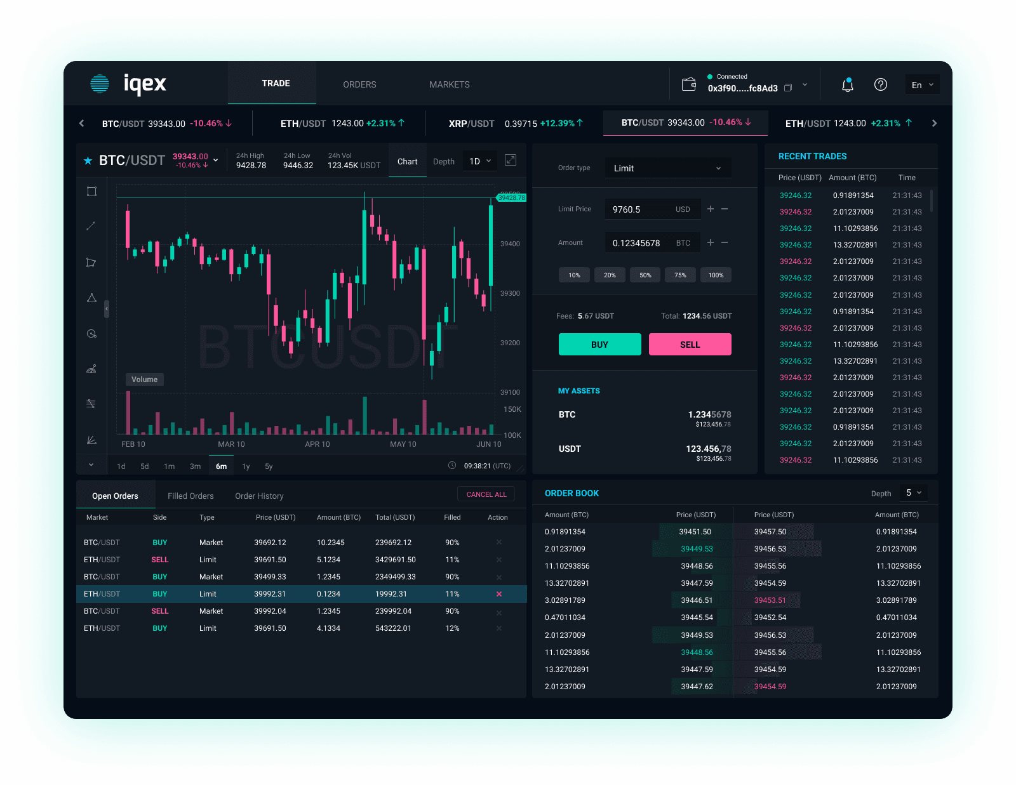Expand more drawing tools chevron
The height and width of the screenshot is (785, 1016).
click(91, 465)
